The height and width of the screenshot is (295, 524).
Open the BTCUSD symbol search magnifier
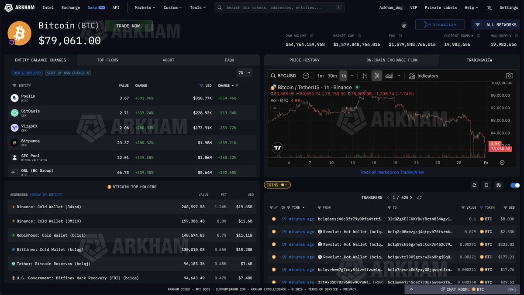pyautogui.click(x=272, y=75)
